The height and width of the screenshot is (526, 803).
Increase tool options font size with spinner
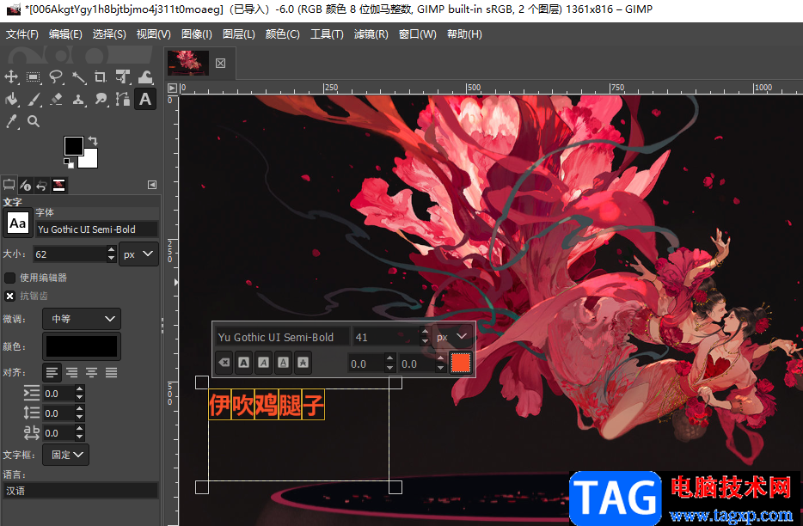click(x=111, y=250)
